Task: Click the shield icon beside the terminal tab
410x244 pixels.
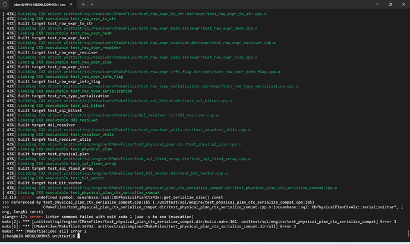Action: click(x=5, y=4)
